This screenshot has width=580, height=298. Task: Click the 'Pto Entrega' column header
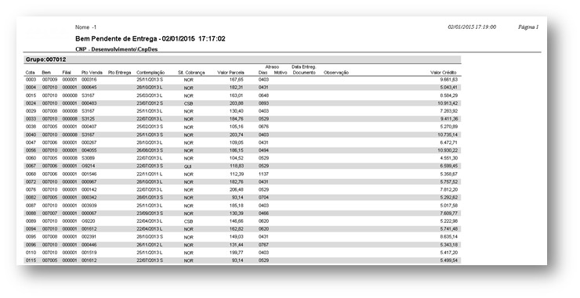click(x=119, y=73)
